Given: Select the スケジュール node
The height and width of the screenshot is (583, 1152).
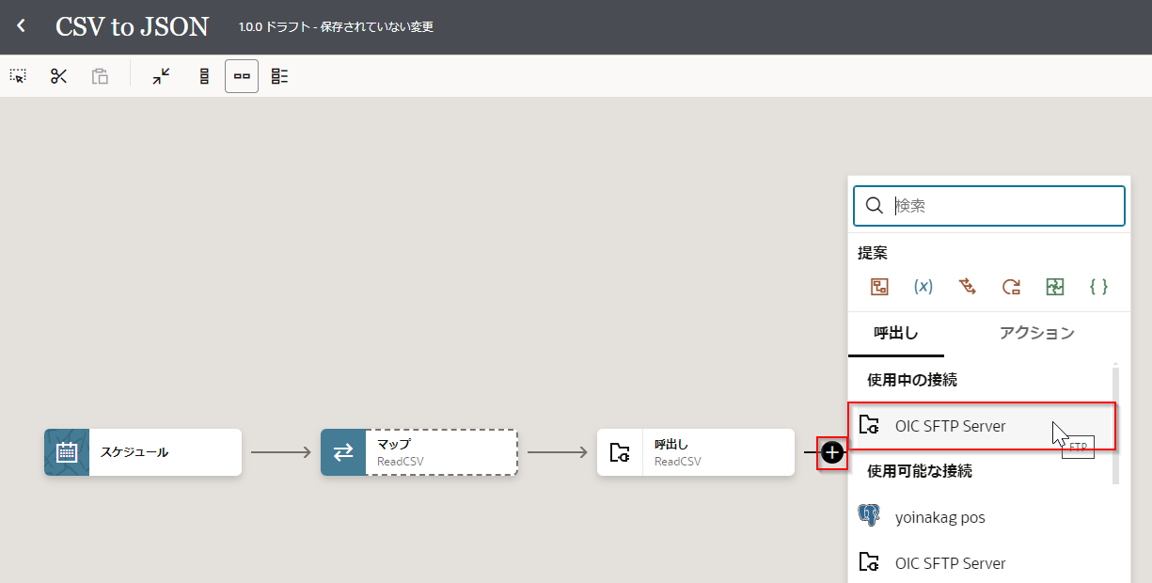Looking at the screenshot, I should point(143,452).
